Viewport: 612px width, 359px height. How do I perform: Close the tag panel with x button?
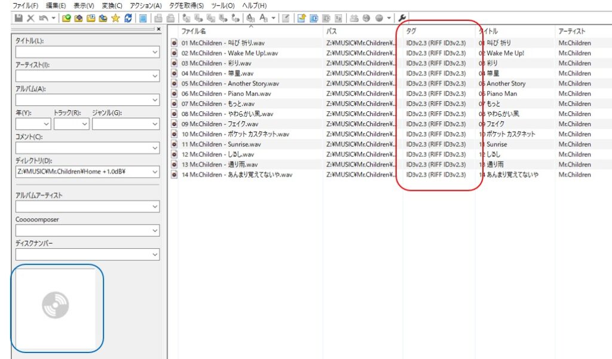158,29
